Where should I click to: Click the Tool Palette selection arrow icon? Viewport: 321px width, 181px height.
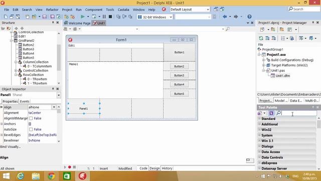coord(271,113)
